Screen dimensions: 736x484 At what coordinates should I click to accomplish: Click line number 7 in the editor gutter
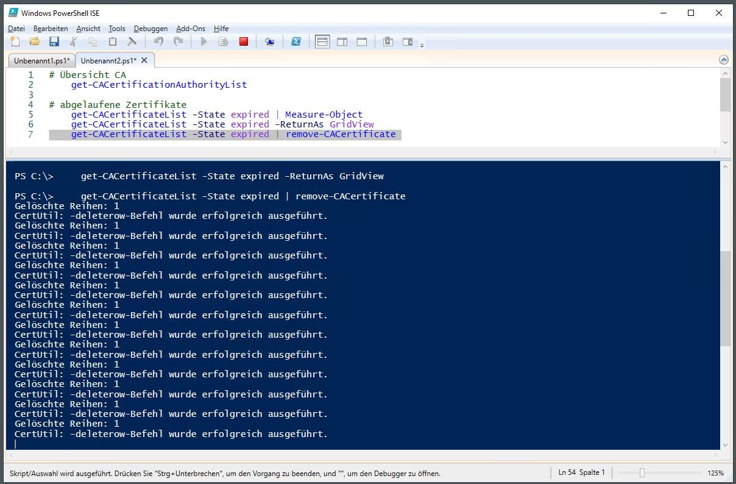(x=30, y=134)
